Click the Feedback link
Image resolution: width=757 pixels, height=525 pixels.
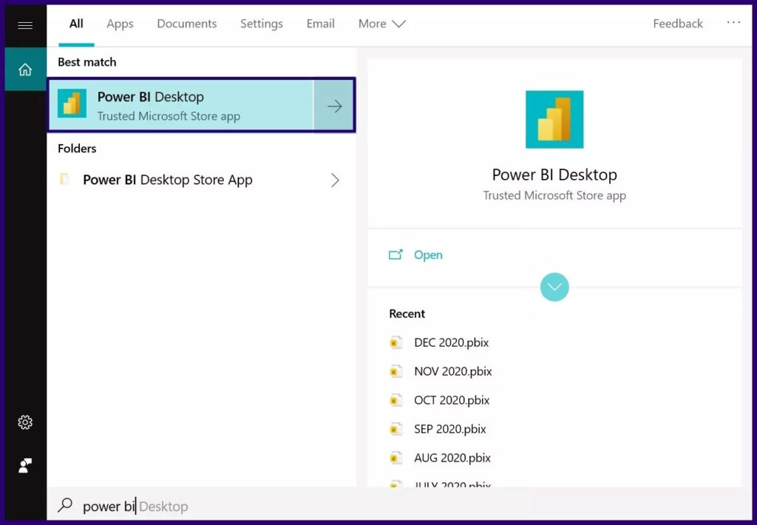coord(677,24)
